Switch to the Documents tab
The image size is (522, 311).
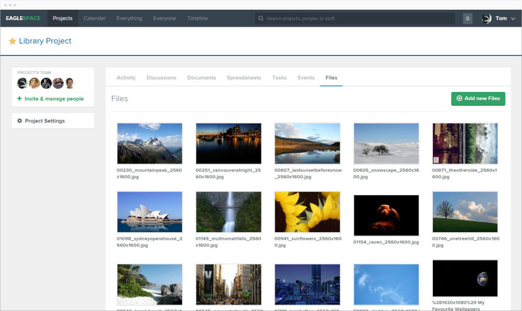coord(201,78)
